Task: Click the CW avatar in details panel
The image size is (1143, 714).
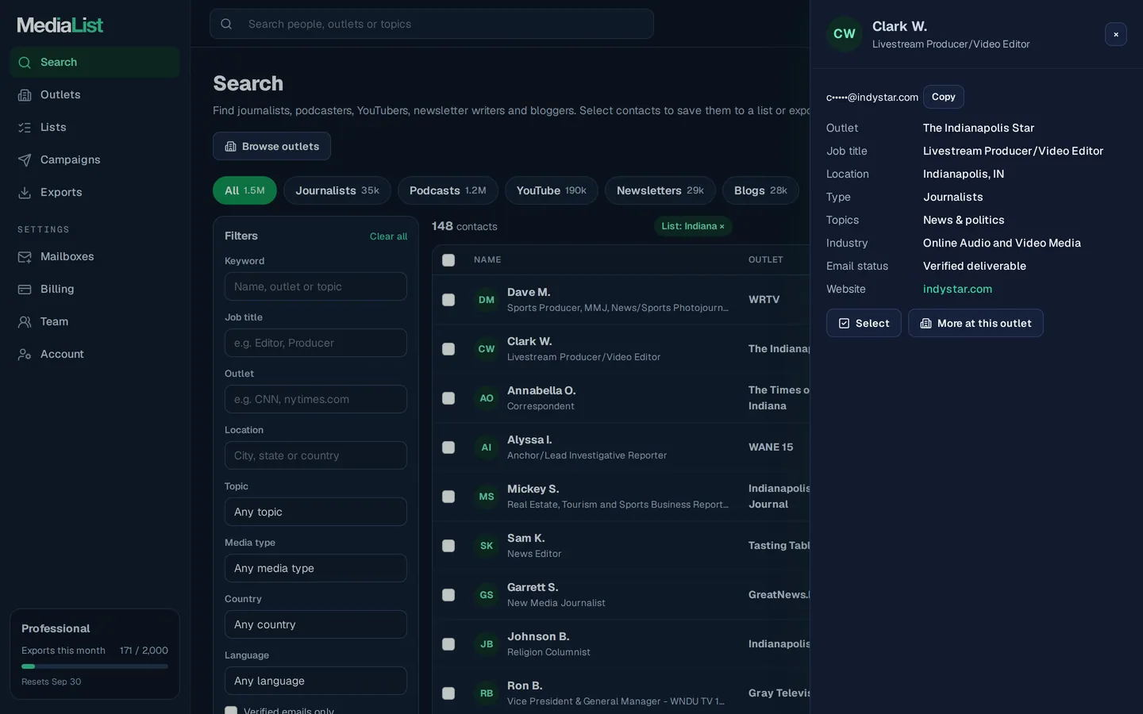Action: click(845, 34)
